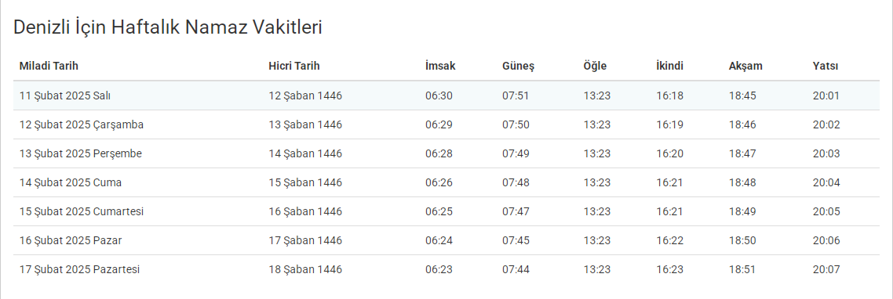Screen dimensions: 893x299
Task: Select the 11 Şubat 2025 Salı row
Action: [447, 95]
